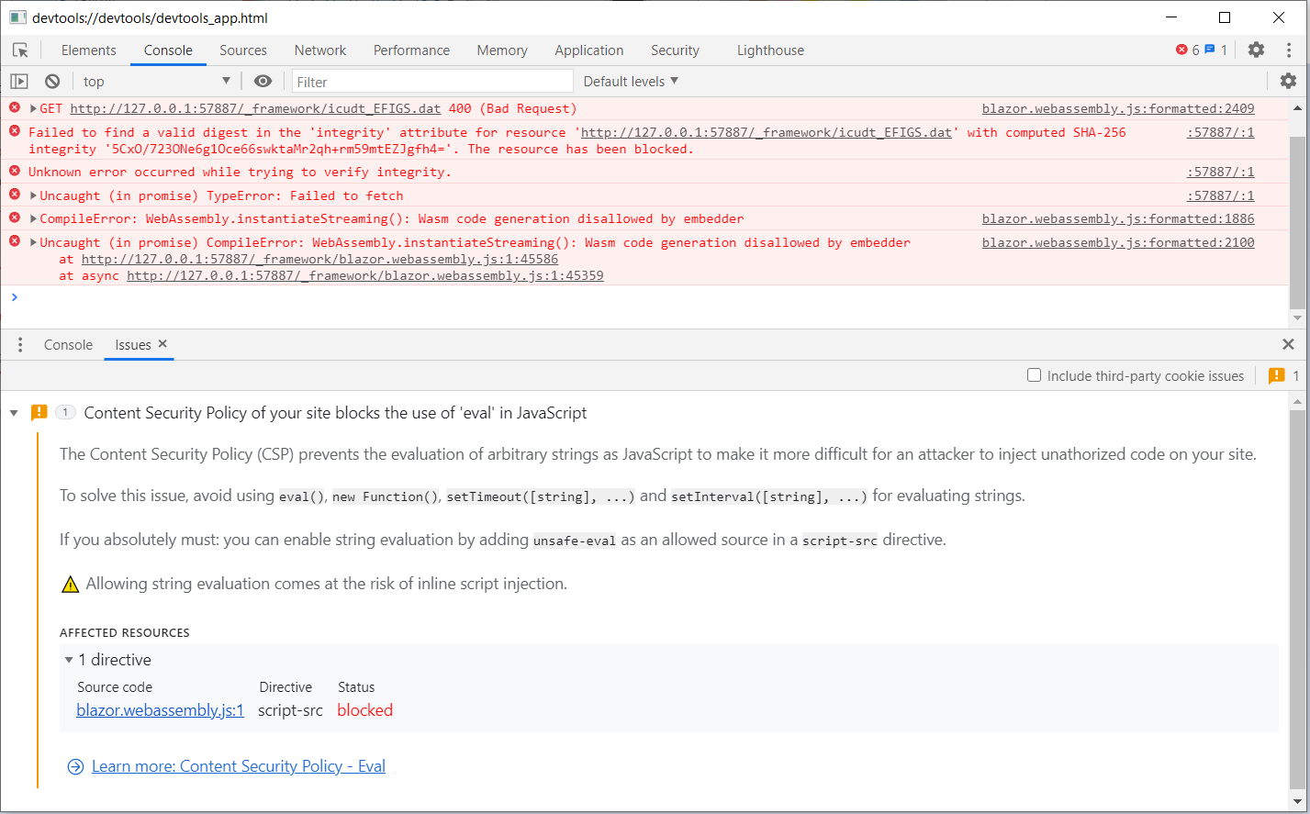Open the drawer's vertical three-dot menu

20,344
